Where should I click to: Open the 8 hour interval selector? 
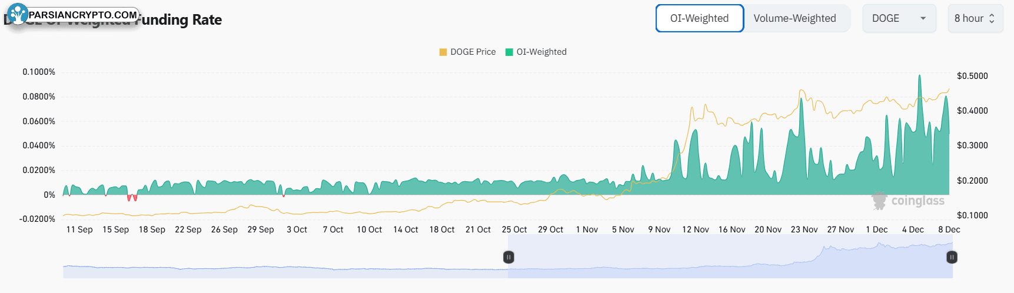975,18
